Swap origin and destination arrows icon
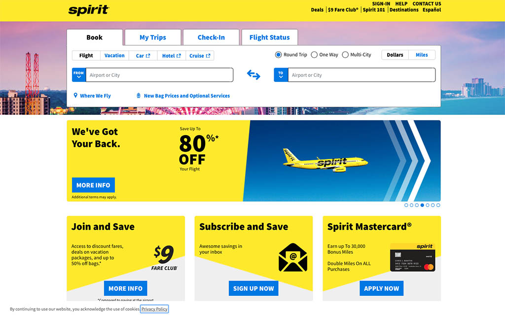This screenshot has width=505, height=315. click(x=253, y=75)
